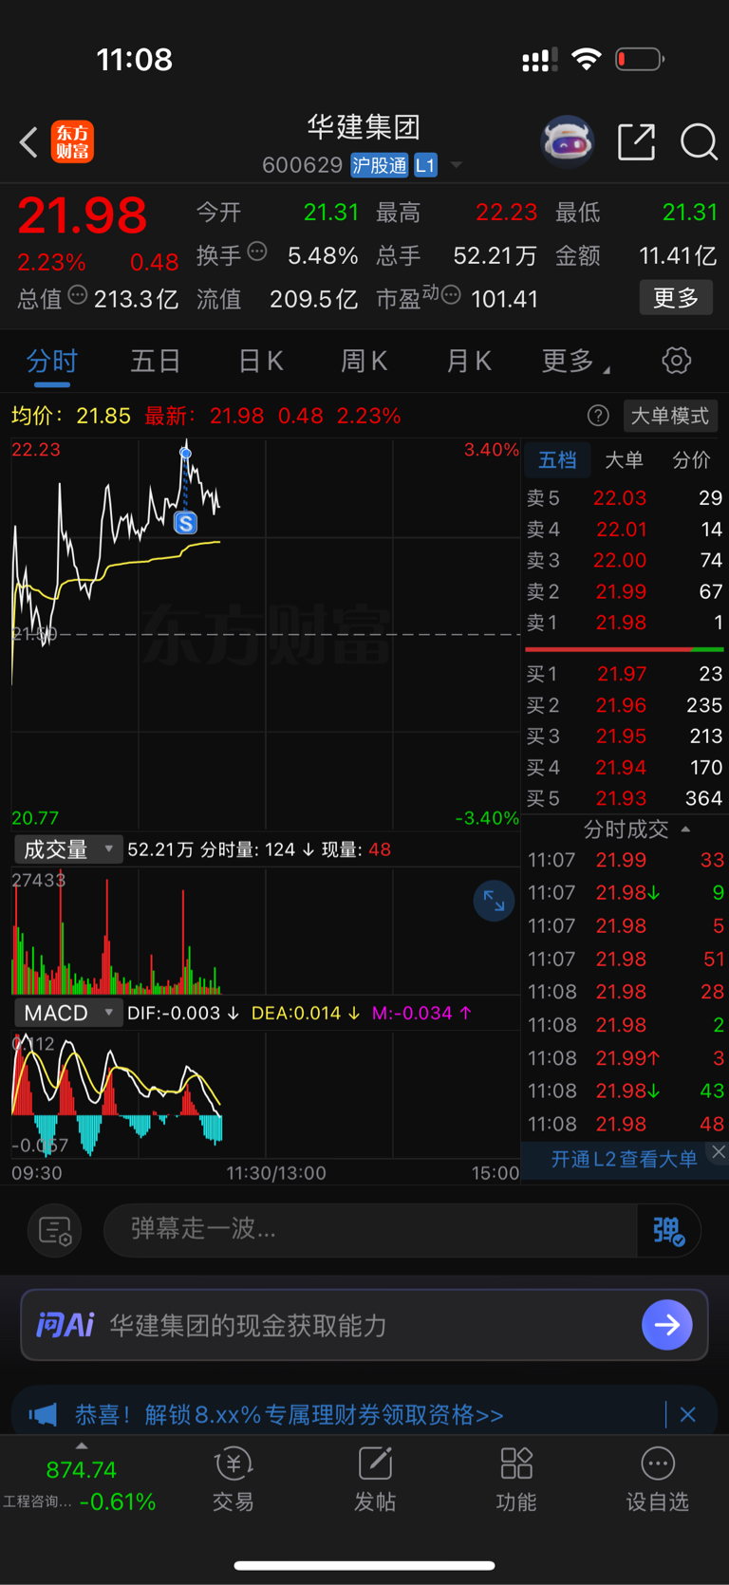Image resolution: width=729 pixels, height=1585 pixels.
Task: Tap the blue arrow send button in 问Ai bar
Action: point(667,1324)
